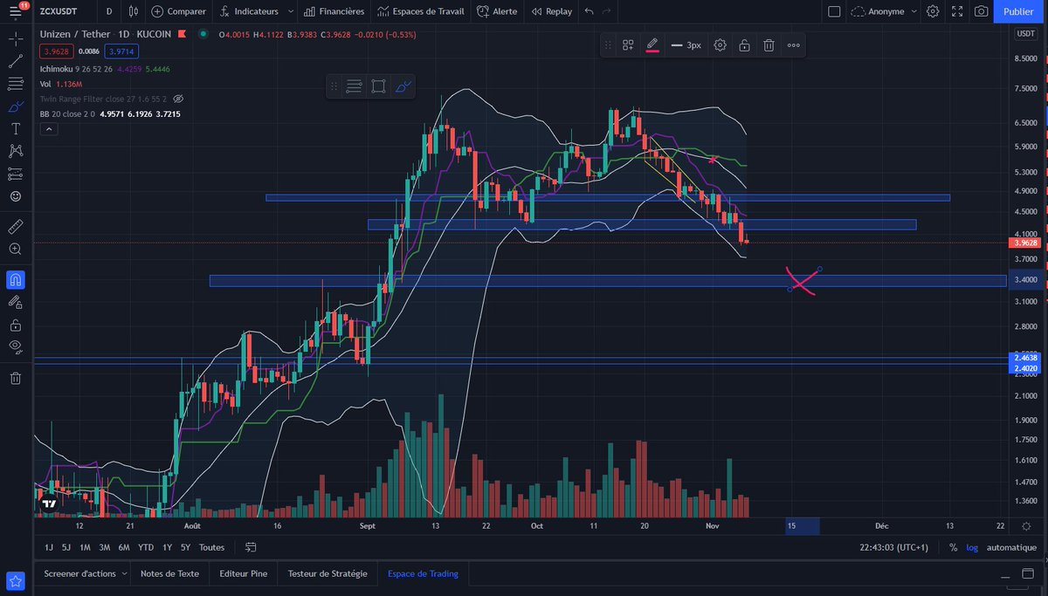This screenshot has height=596, width=1048.
Task: Remove drawings using the sidebar trash icon
Action: coord(16,378)
